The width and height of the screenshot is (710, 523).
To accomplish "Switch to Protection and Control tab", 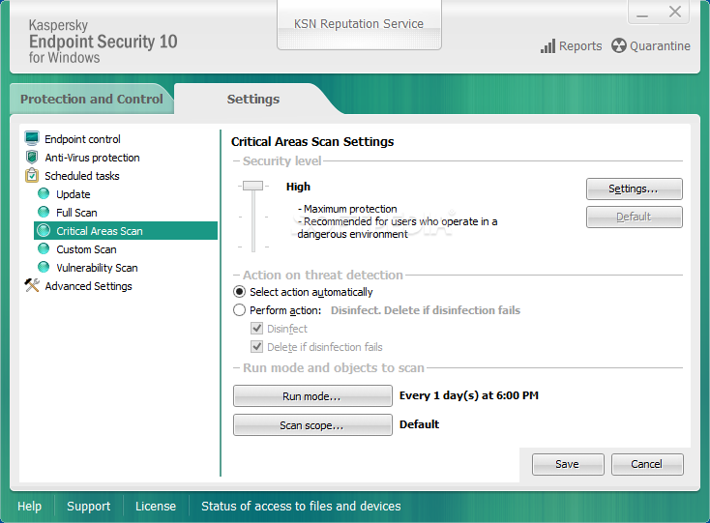I will click(x=92, y=99).
